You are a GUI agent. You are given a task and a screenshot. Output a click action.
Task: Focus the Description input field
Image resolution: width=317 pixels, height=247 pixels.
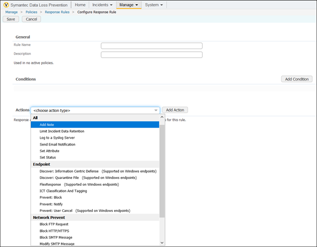[x=151, y=55]
